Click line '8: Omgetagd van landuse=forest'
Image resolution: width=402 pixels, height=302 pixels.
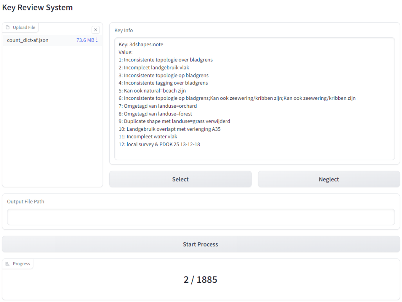pos(155,114)
